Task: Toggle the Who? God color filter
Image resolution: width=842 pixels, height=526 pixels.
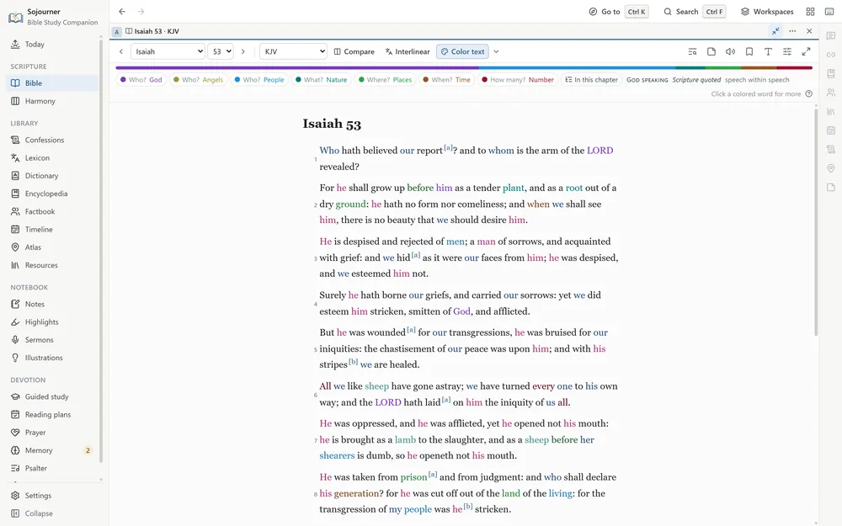Action: (141, 79)
